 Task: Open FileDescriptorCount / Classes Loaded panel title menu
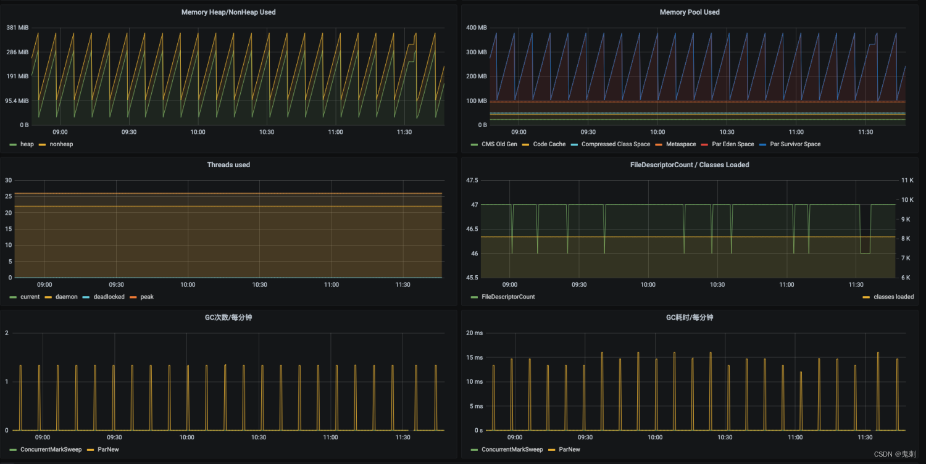689,165
